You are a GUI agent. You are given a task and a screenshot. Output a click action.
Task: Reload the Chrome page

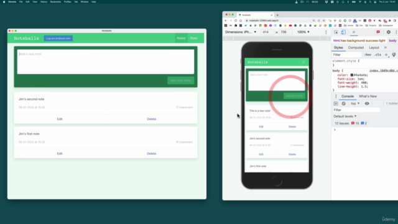click(x=236, y=21)
